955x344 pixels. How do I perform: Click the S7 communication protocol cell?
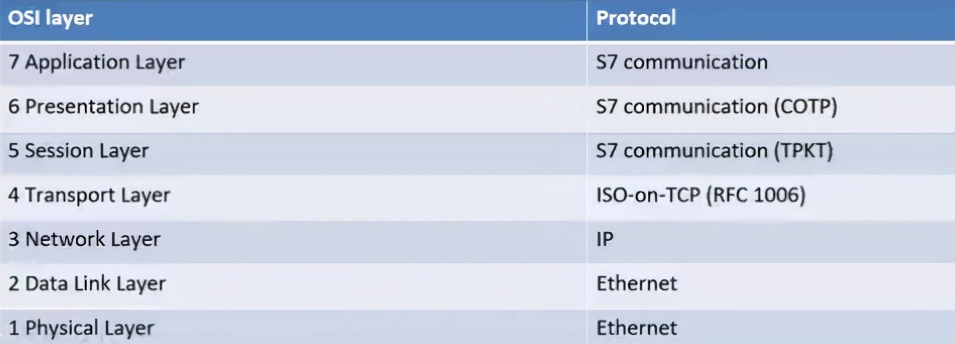click(x=771, y=63)
